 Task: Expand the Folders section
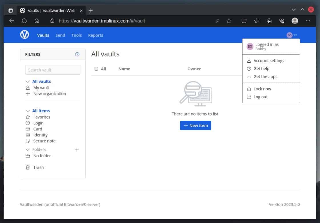[x=28, y=149]
